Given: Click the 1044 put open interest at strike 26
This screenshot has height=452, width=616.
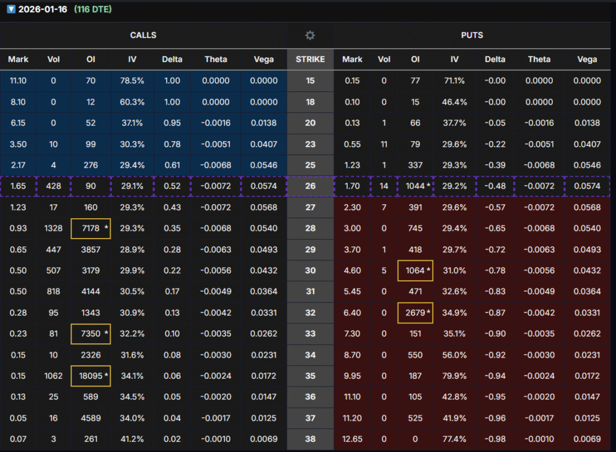Looking at the screenshot, I should [x=415, y=186].
